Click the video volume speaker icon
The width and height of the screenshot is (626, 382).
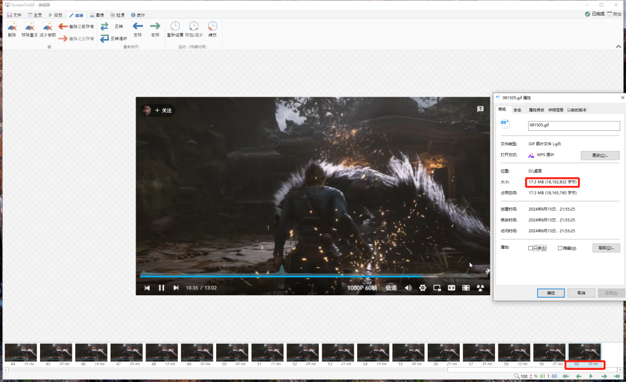click(408, 288)
